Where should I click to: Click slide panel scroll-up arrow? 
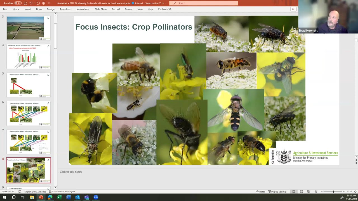55,14
